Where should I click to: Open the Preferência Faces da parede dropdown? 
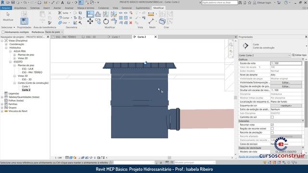pyautogui.click(x=54, y=32)
